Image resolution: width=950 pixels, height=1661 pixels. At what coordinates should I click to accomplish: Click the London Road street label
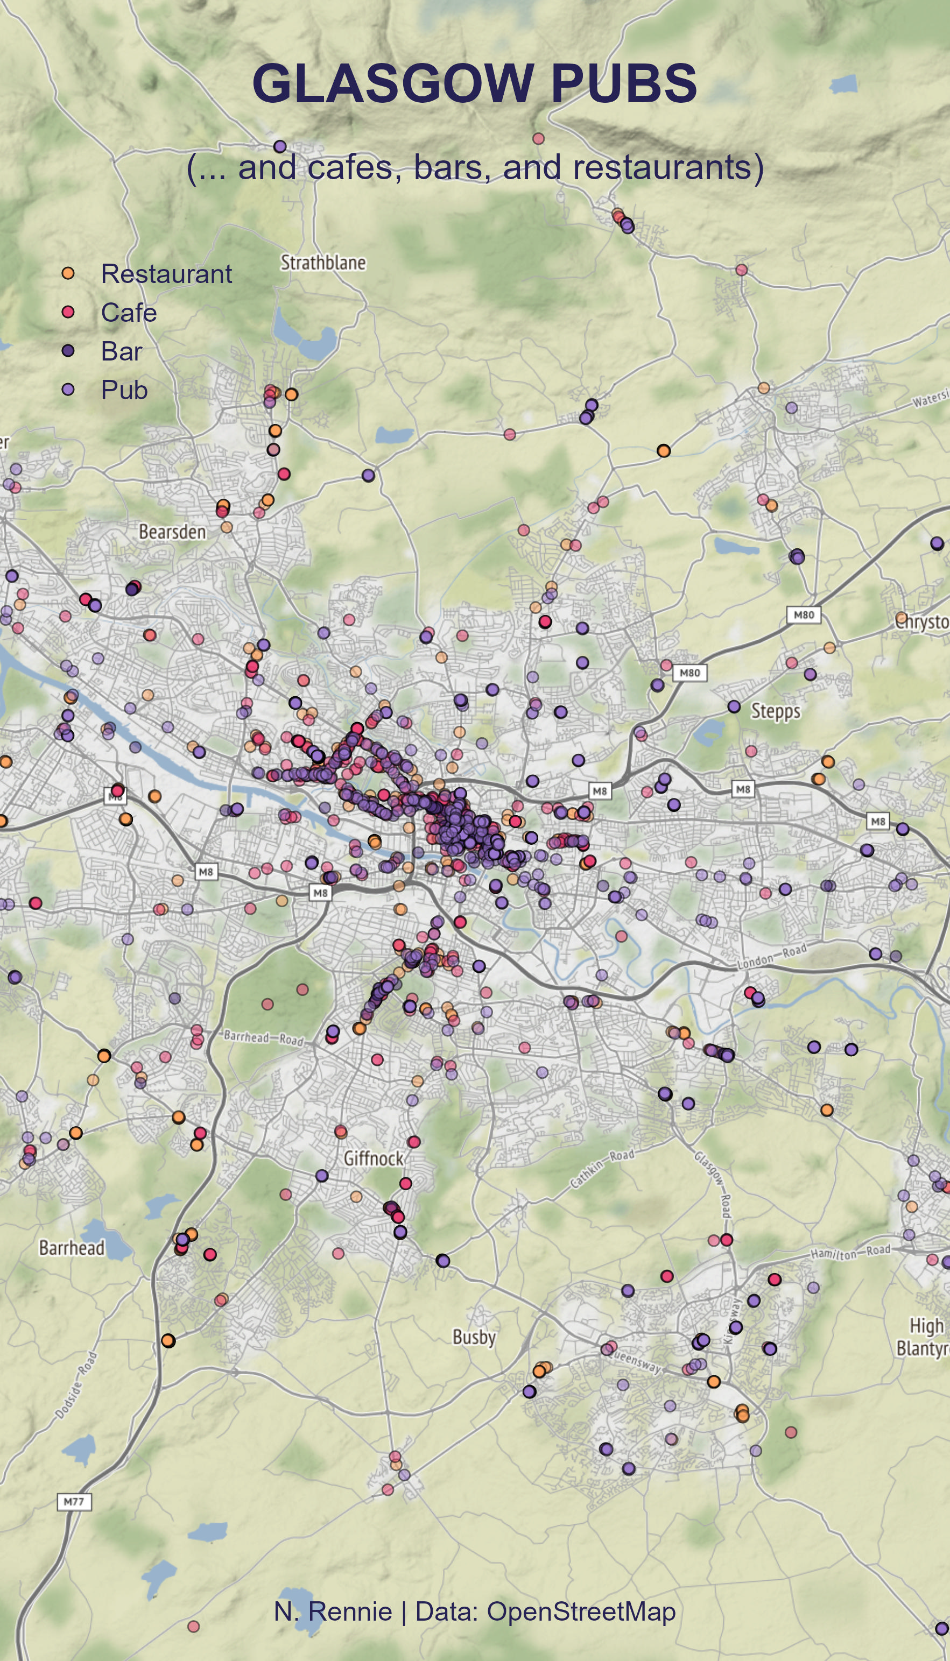coord(772,957)
